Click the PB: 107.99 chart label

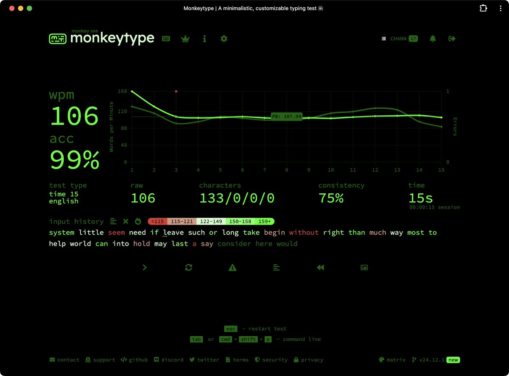coord(286,117)
